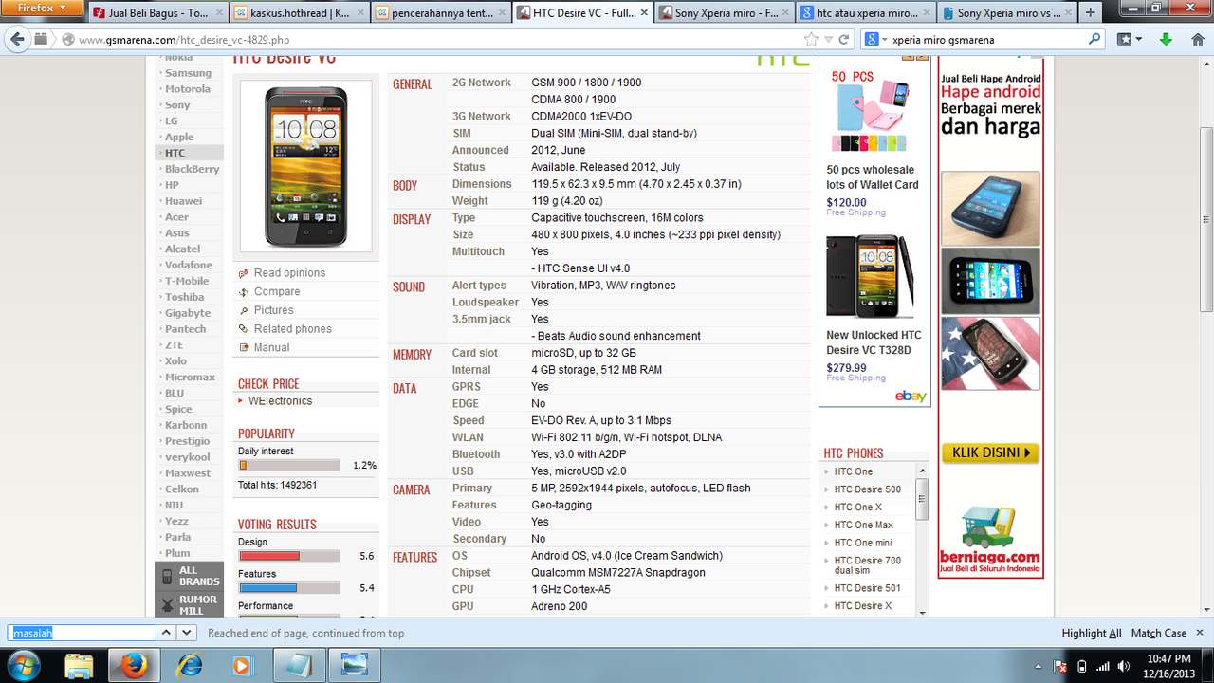1214x683 pixels.
Task: Open the picture viewer taskbar icon
Action: pyautogui.click(x=355, y=665)
